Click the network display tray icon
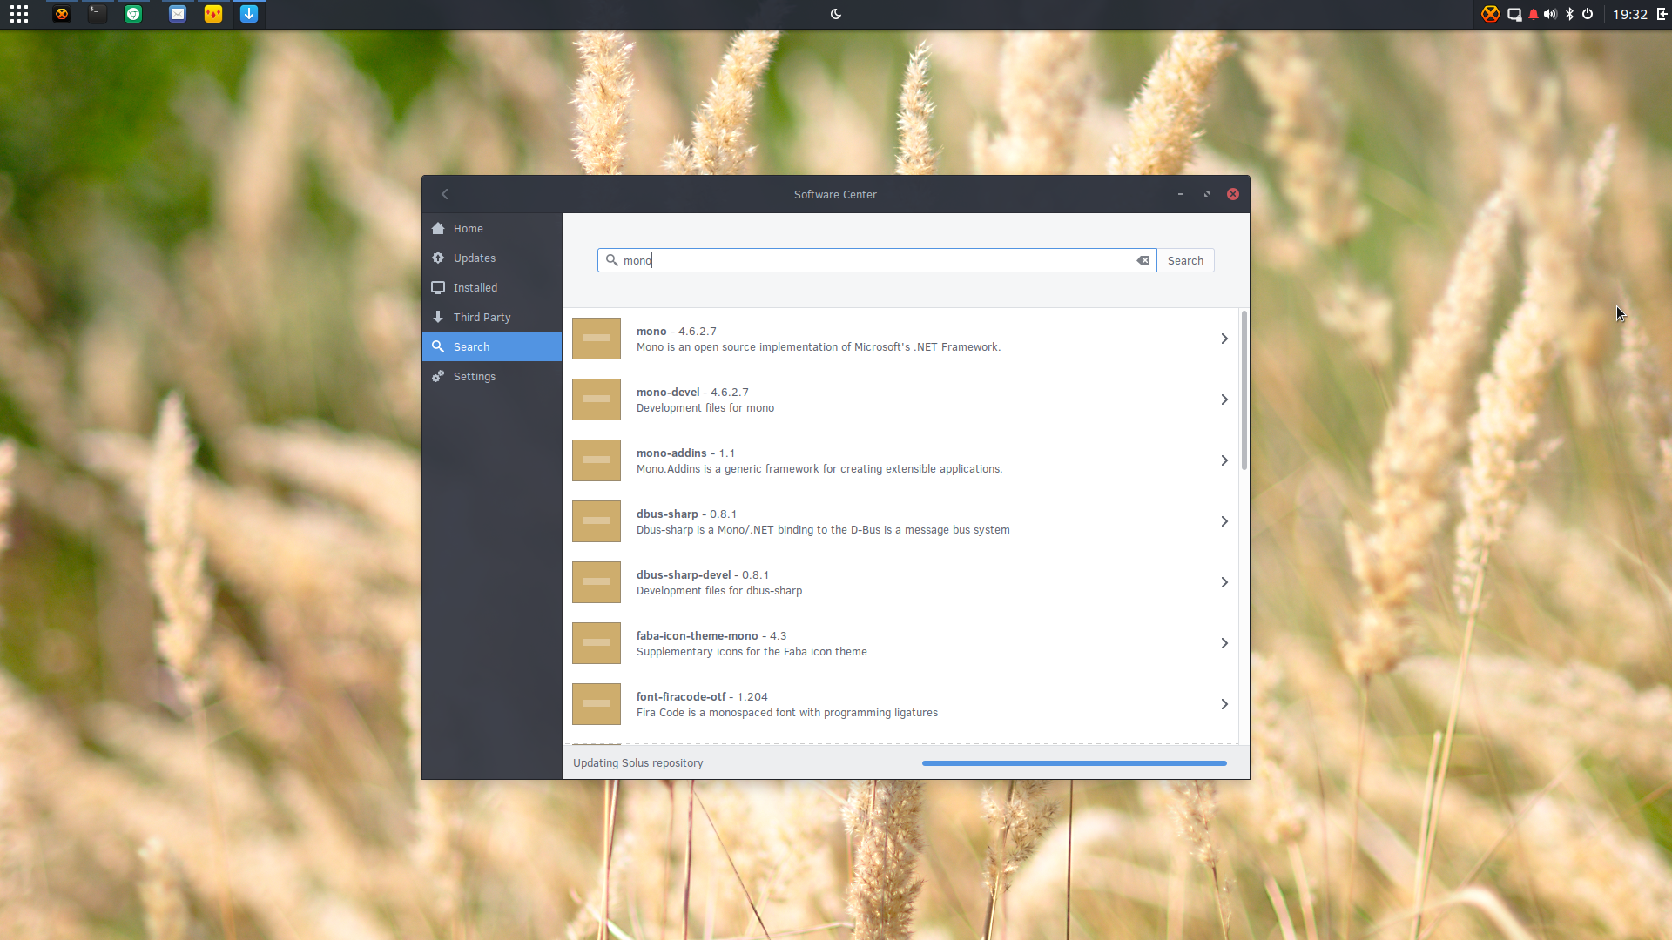The image size is (1672, 940). [1514, 14]
